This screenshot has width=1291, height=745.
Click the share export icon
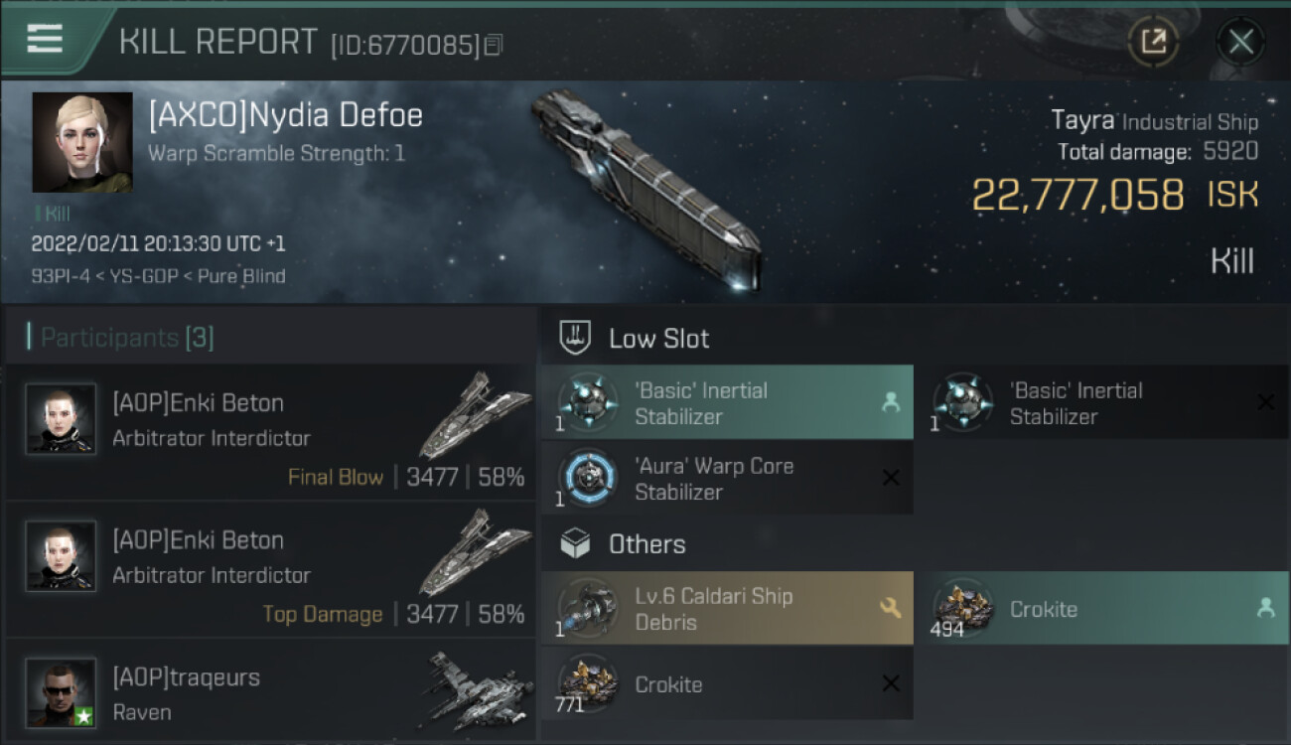tap(1154, 42)
